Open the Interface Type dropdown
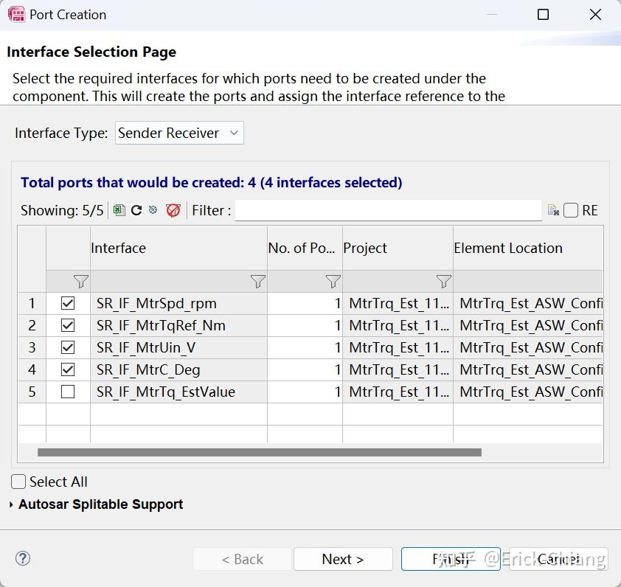This screenshot has width=621, height=587. point(179,133)
